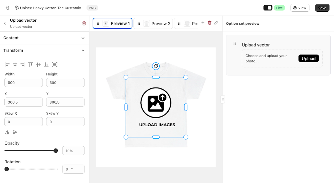The height and width of the screenshot is (183, 334).
Task: Focus the Y position field
Action: 65,102
